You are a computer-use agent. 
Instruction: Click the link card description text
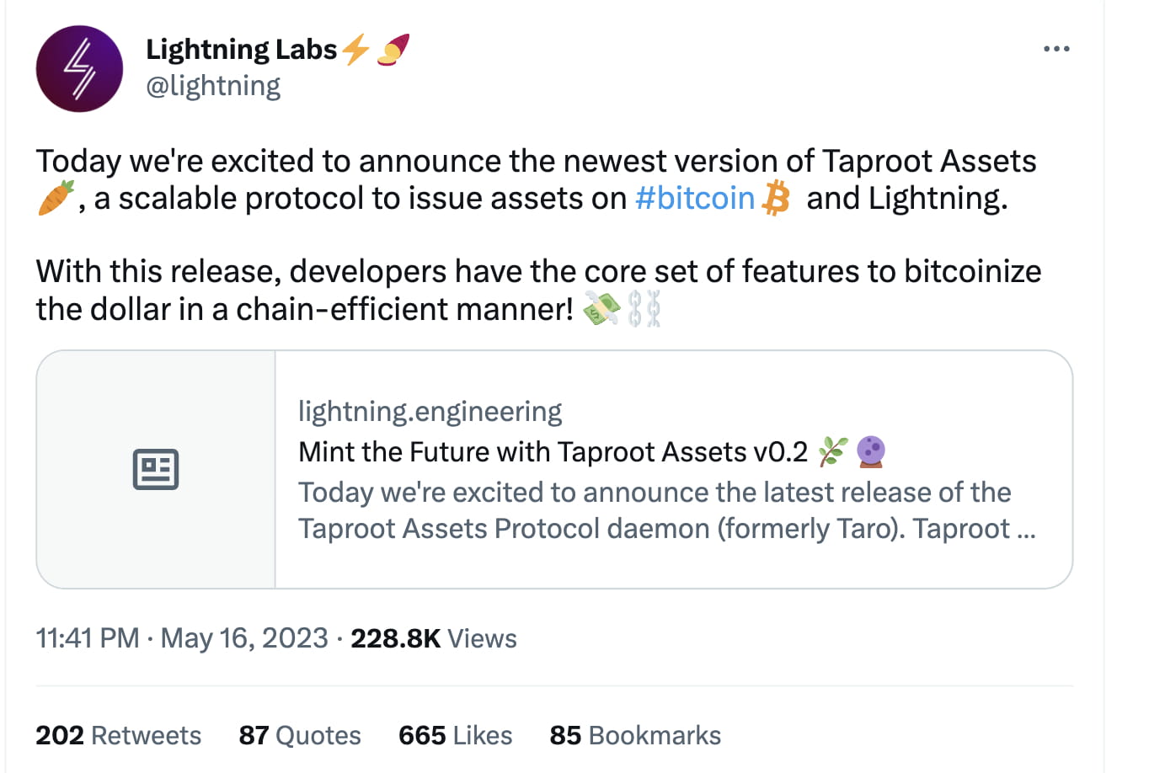(x=654, y=509)
